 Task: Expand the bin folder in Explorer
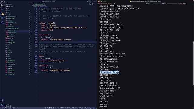[x=8, y=13]
